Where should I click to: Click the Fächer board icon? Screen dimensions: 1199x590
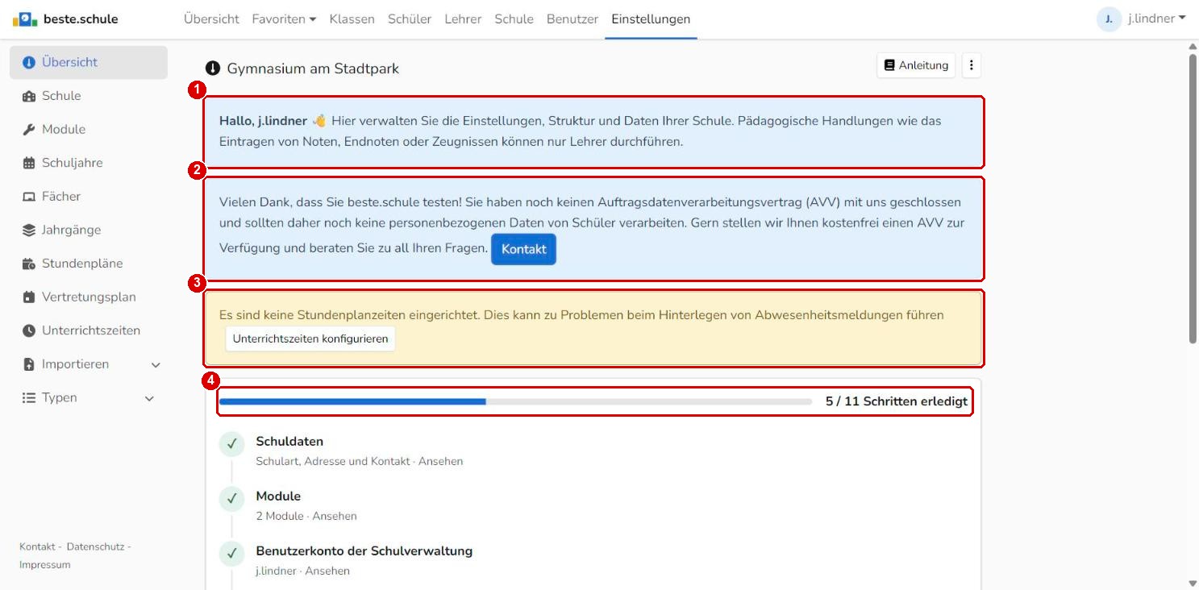coord(29,197)
